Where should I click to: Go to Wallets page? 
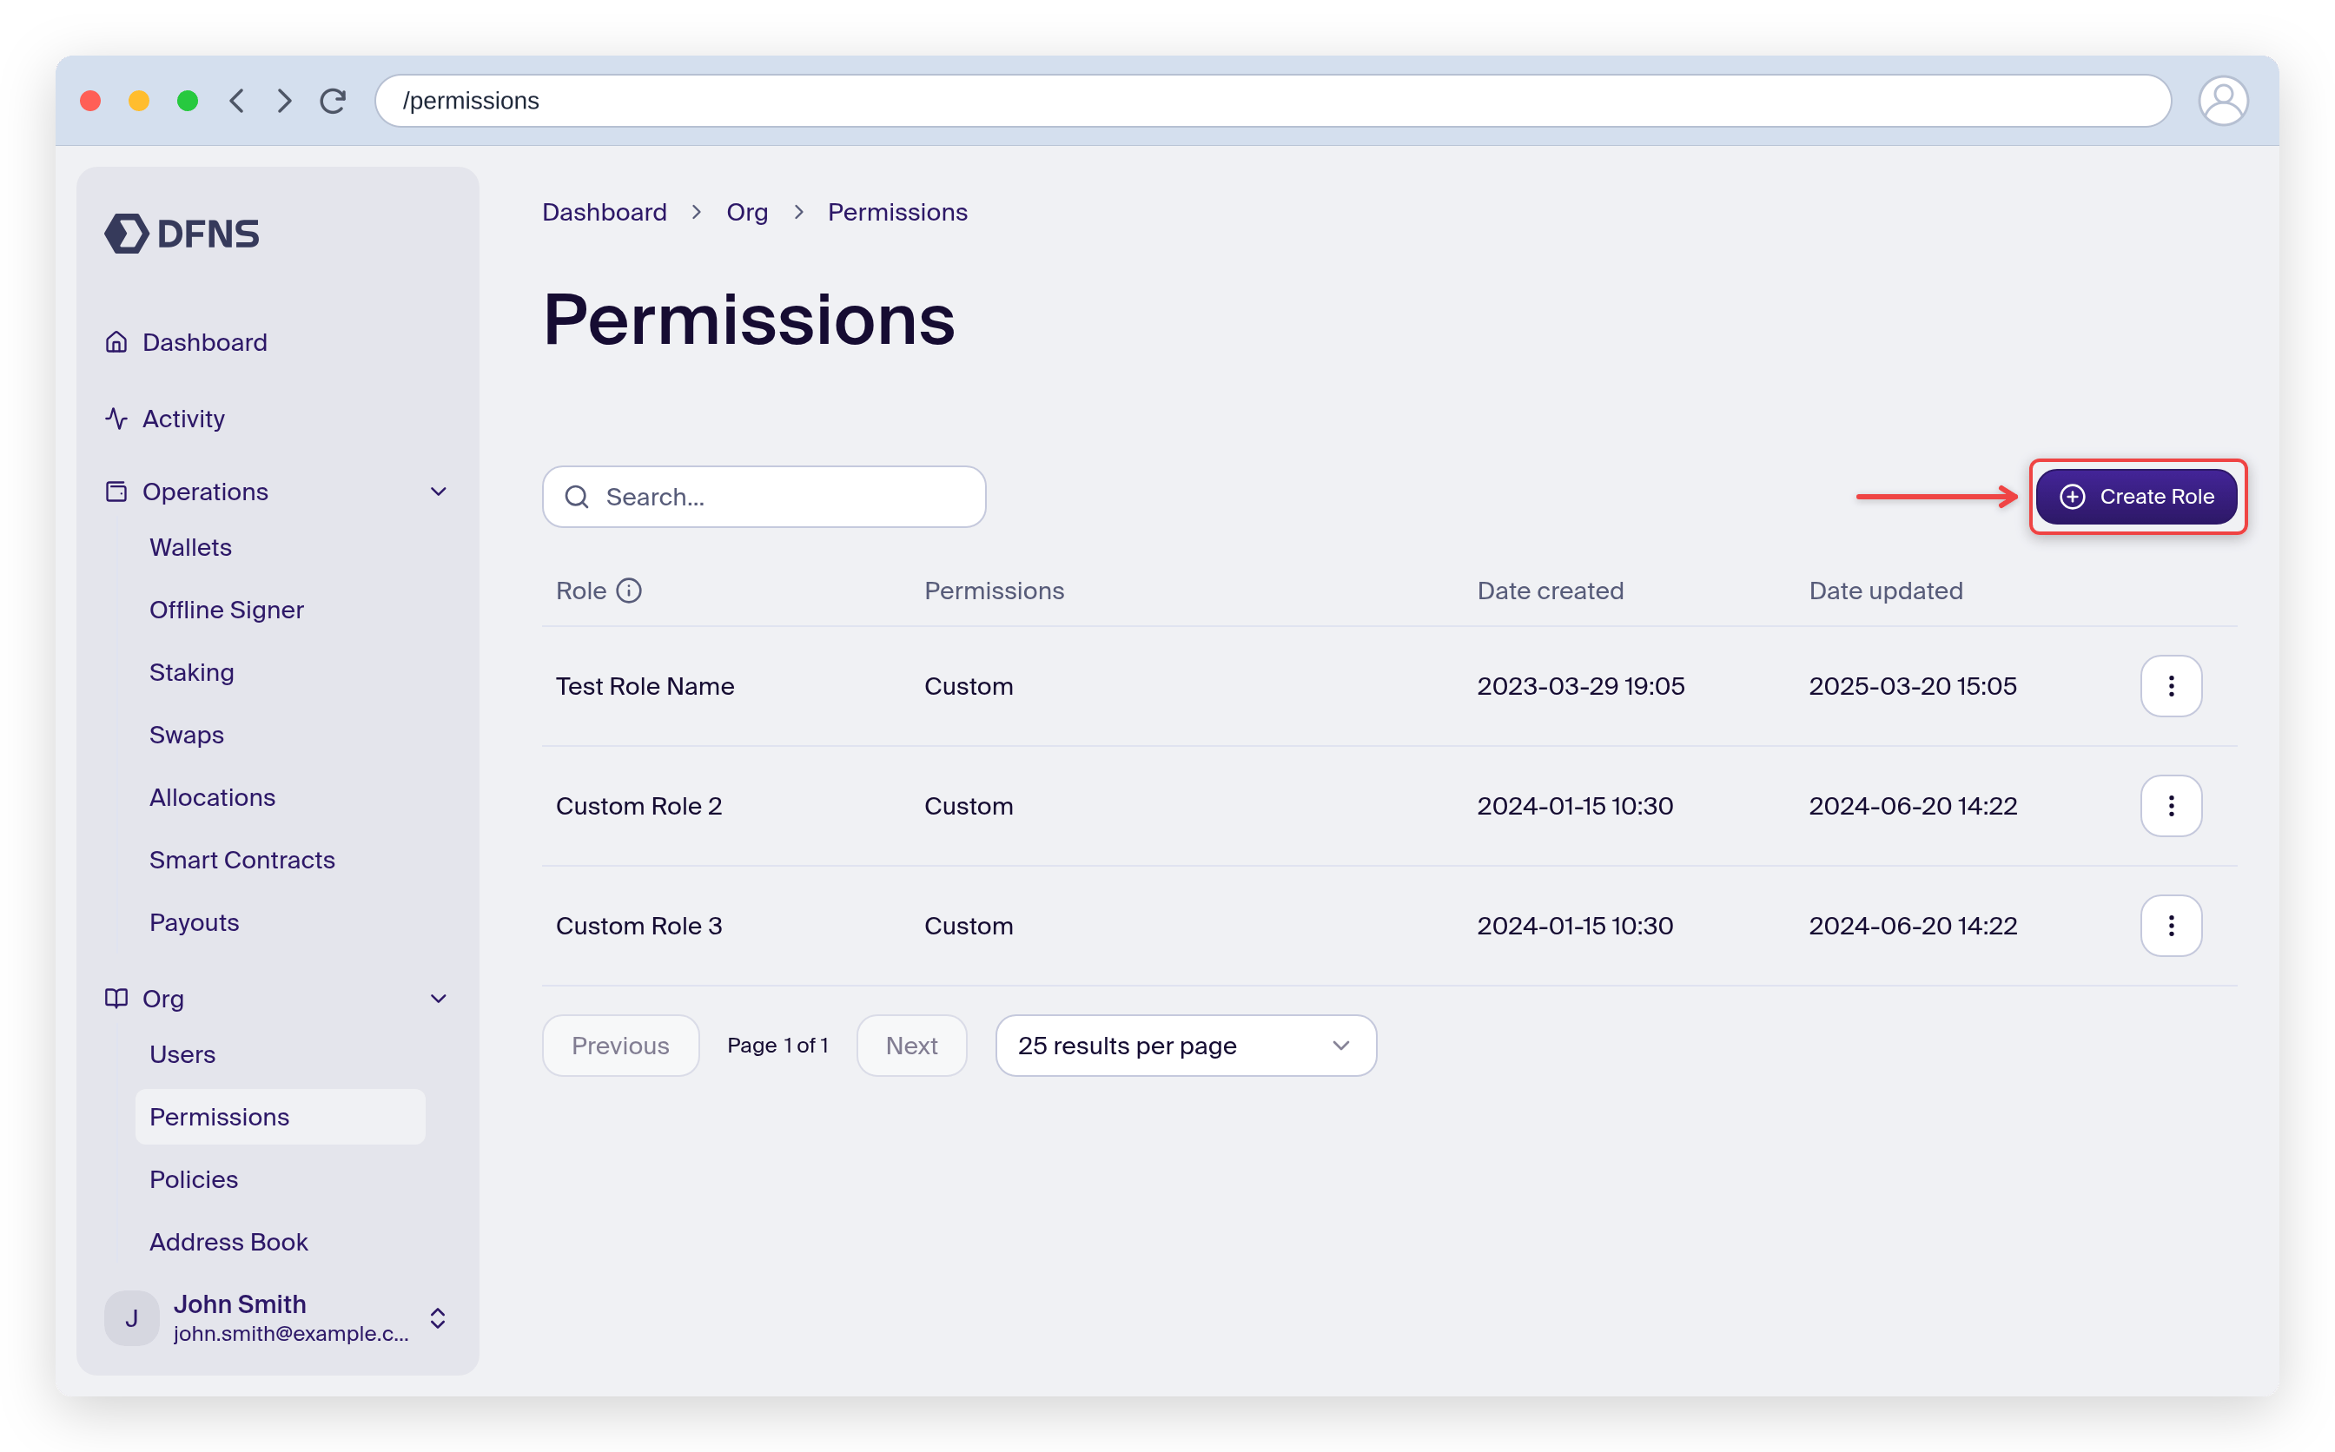(190, 547)
